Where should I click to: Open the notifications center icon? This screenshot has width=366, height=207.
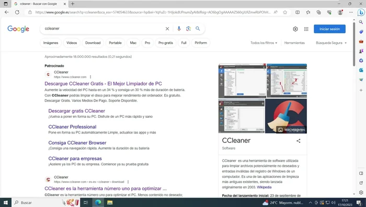tap(359, 203)
